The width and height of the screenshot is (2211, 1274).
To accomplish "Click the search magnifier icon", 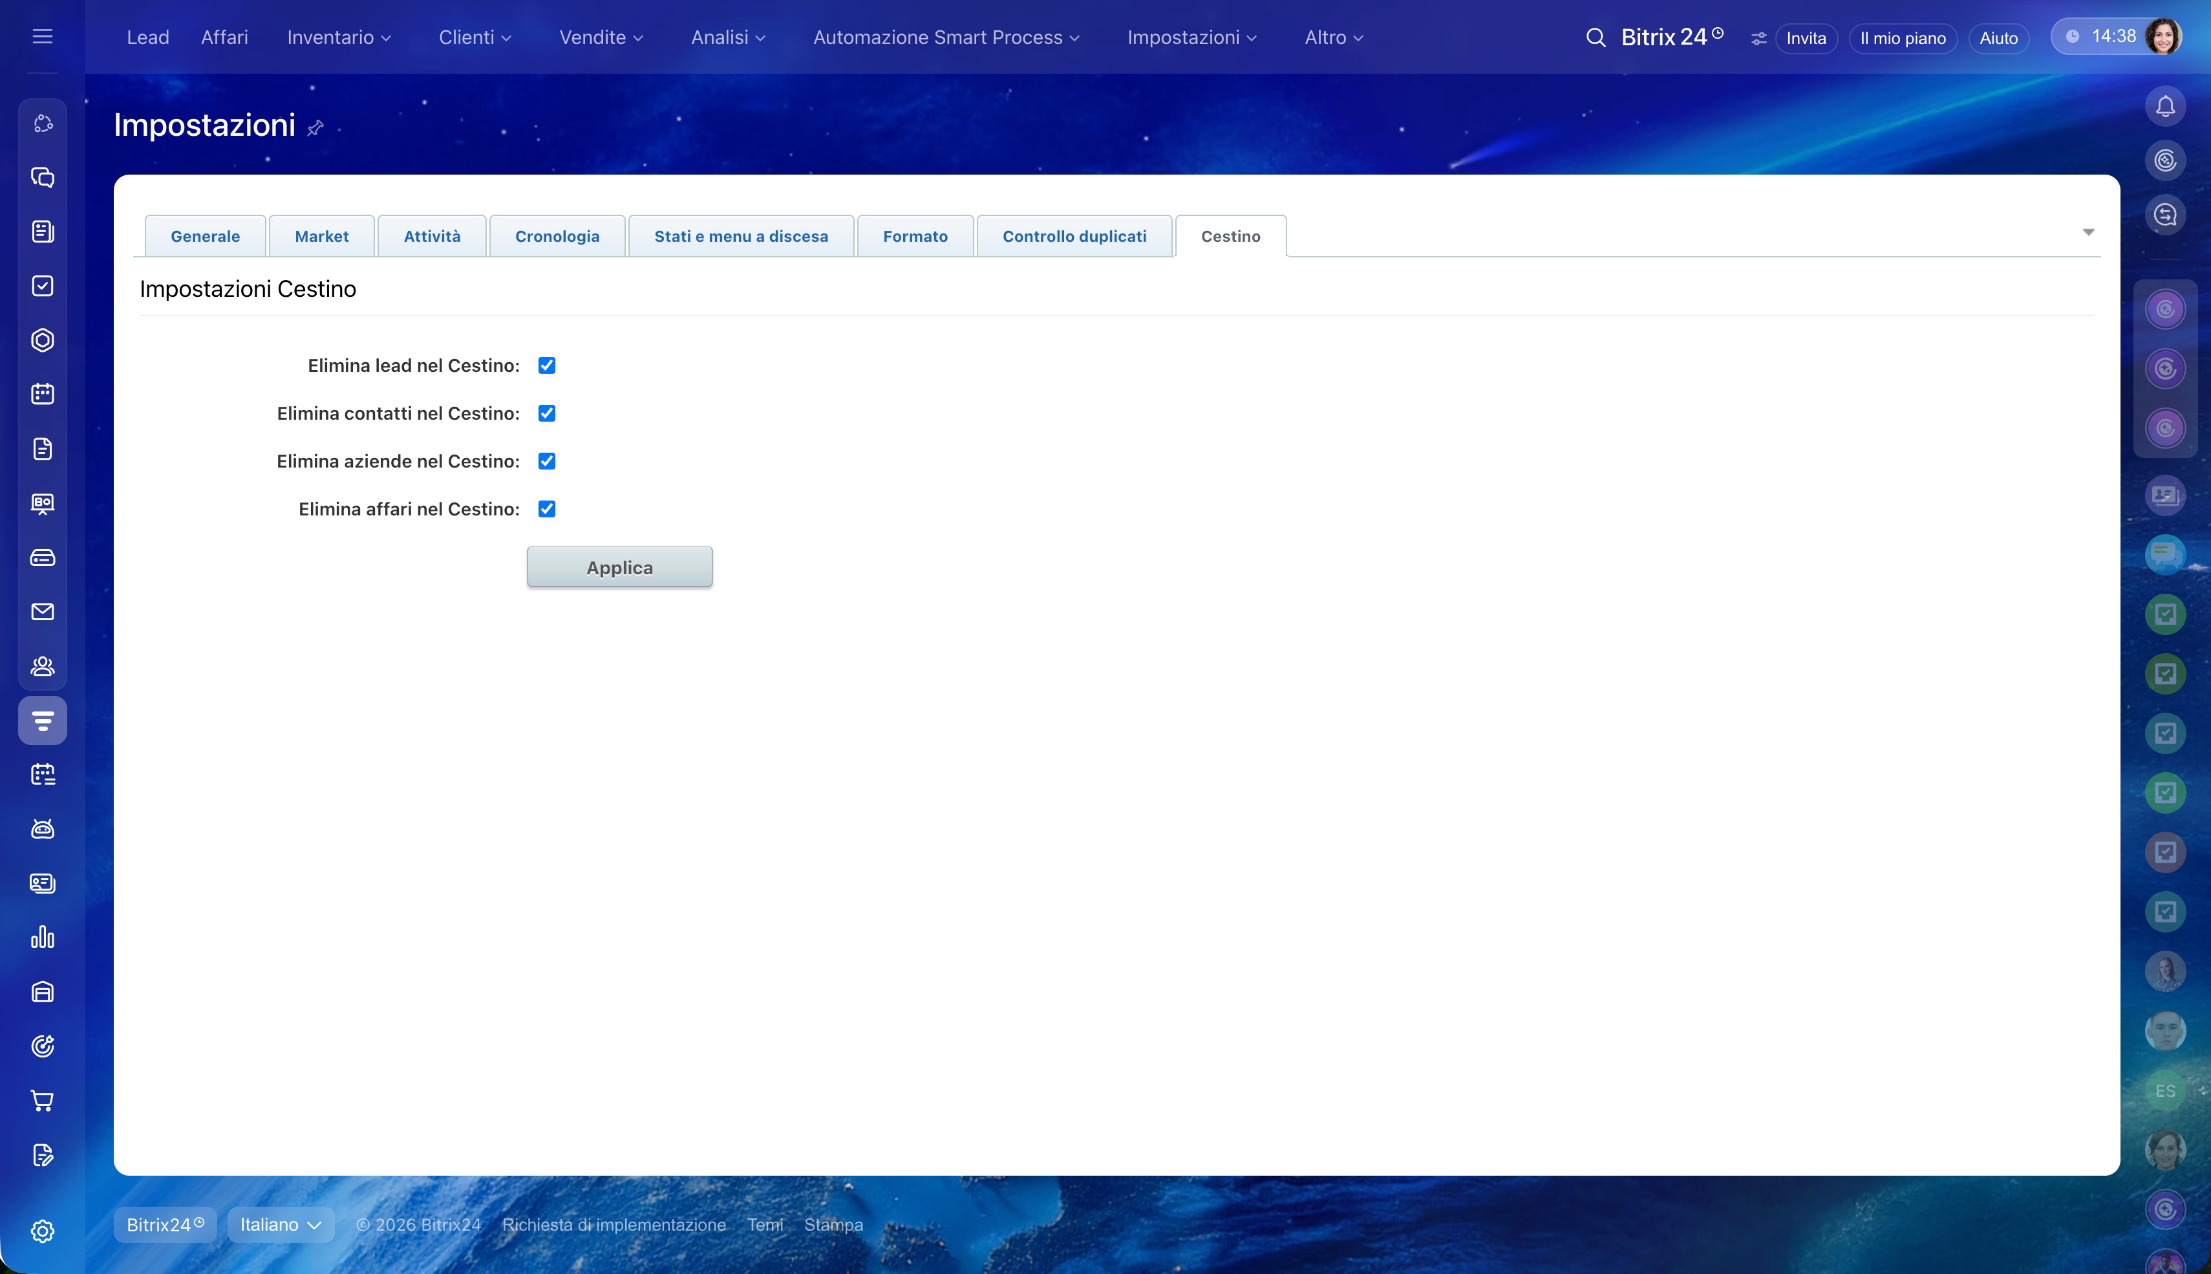I will click(x=1596, y=38).
